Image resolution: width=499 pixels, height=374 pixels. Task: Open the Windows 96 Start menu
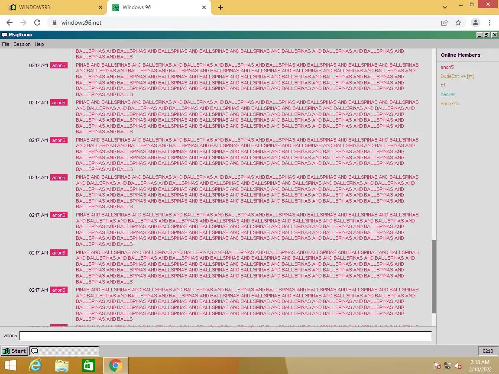coord(14,351)
